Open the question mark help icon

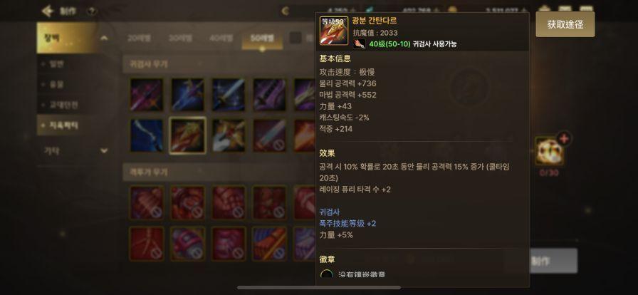coord(91,12)
